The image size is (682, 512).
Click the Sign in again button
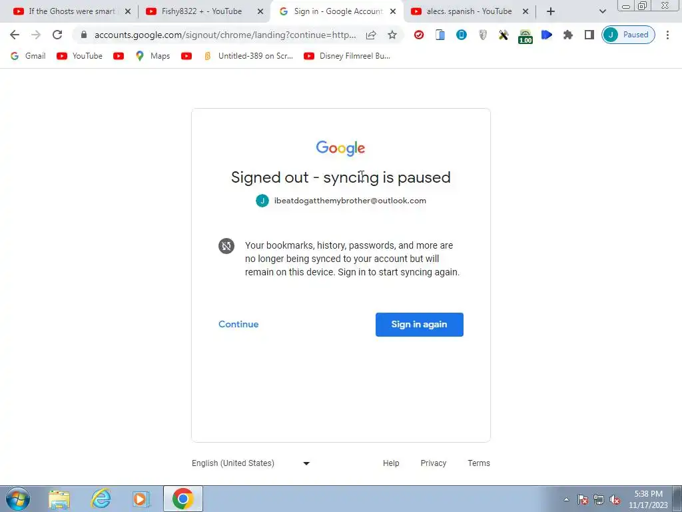tap(420, 325)
